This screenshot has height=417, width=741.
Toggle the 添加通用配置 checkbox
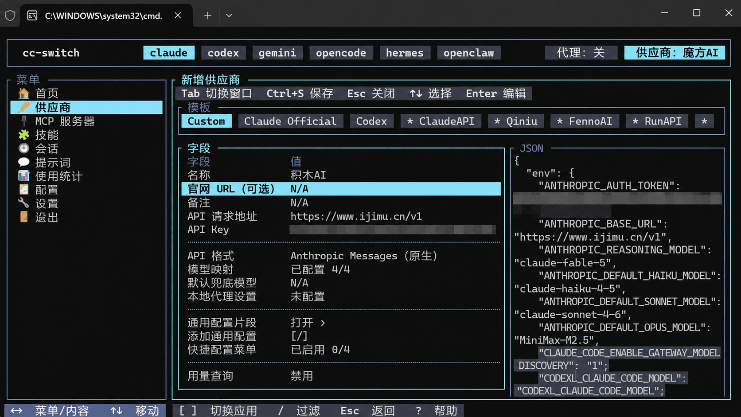299,336
